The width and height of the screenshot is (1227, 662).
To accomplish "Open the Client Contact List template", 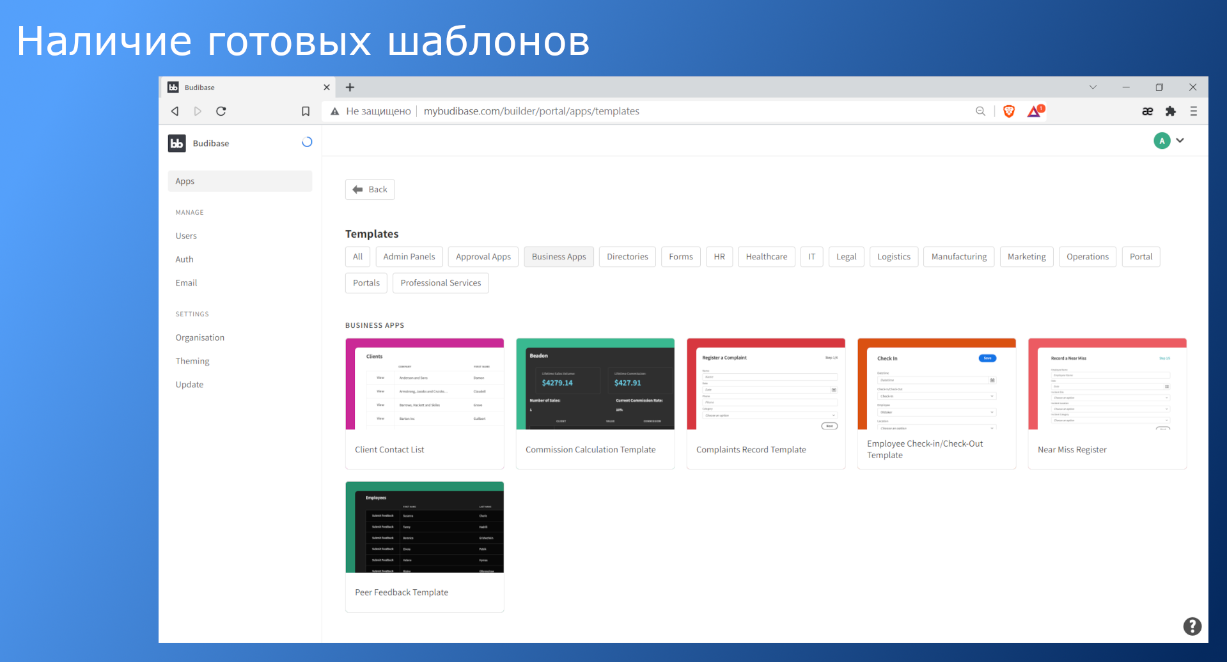I will (x=425, y=404).
